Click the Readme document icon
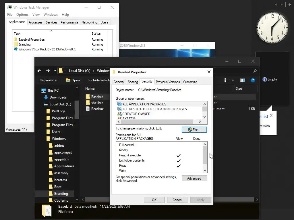Screen dimensions: 294x220 click(88, 109)
